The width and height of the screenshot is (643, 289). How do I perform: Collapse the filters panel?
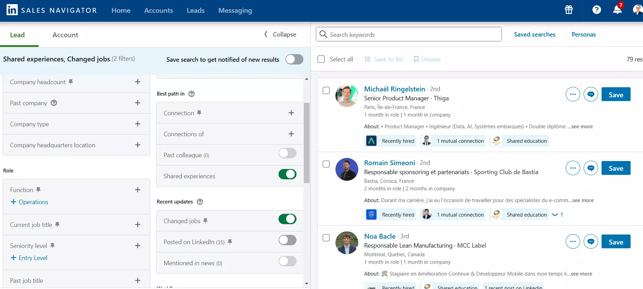(x=280, y=34)
